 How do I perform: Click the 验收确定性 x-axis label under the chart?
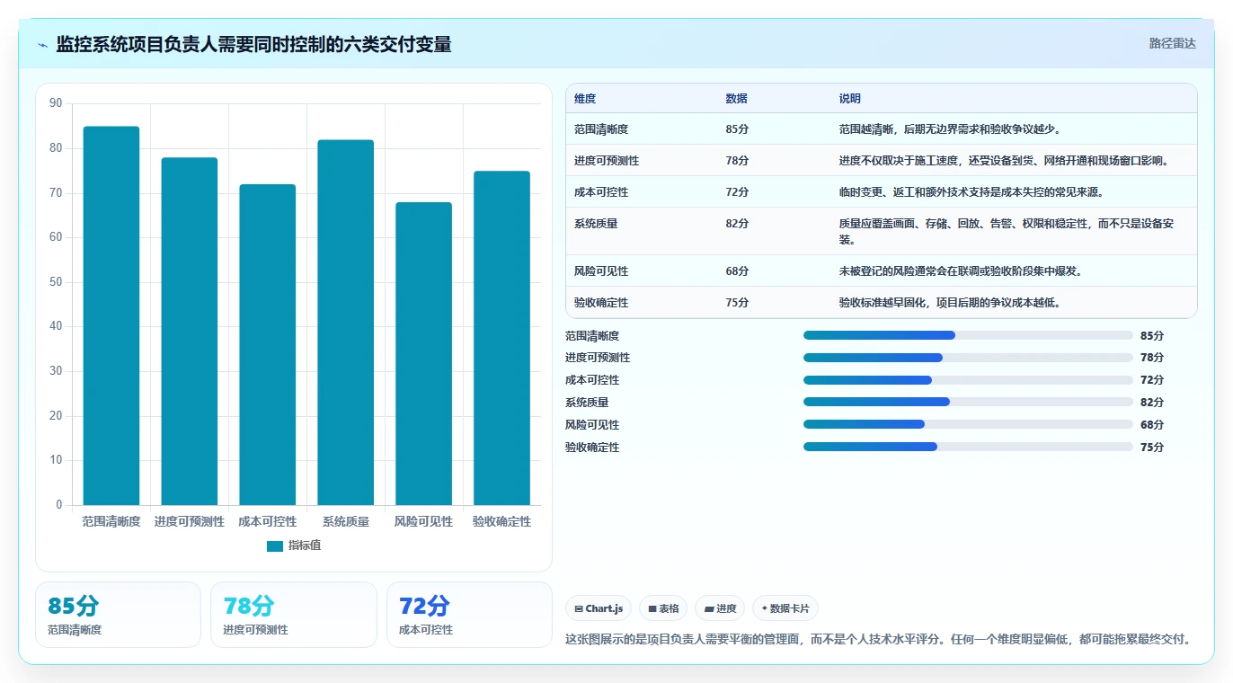502,521
